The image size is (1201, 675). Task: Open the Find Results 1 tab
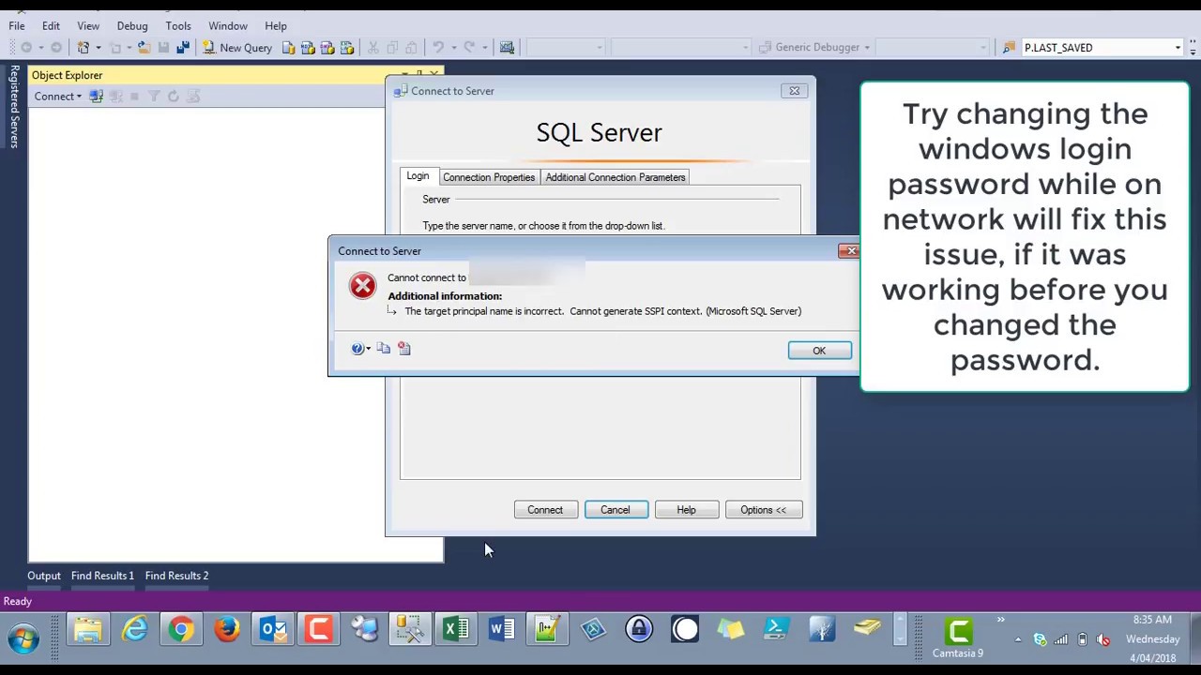click(x=102, y=576)
